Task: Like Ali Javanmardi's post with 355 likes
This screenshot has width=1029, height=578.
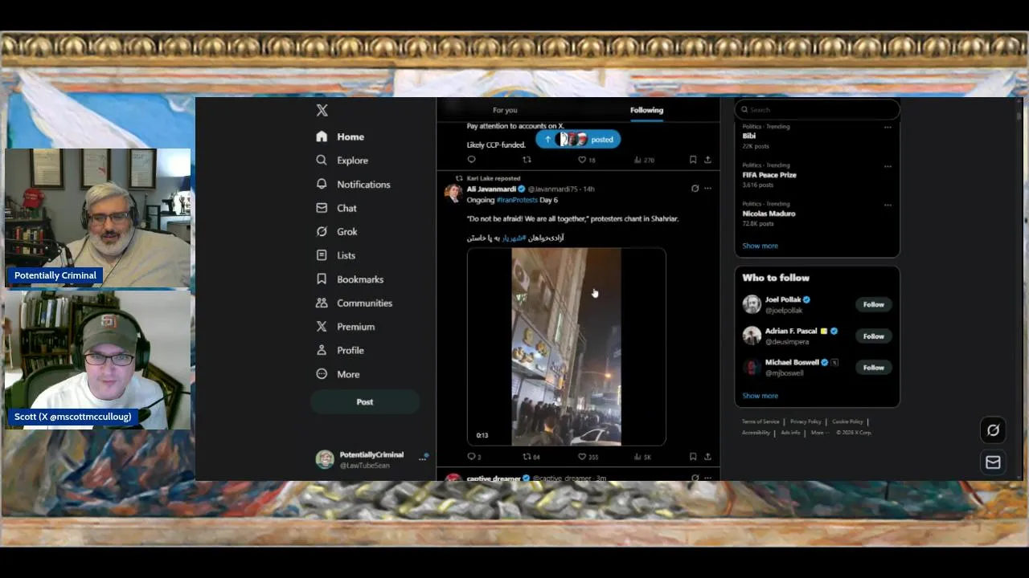Action: (588, 457)
